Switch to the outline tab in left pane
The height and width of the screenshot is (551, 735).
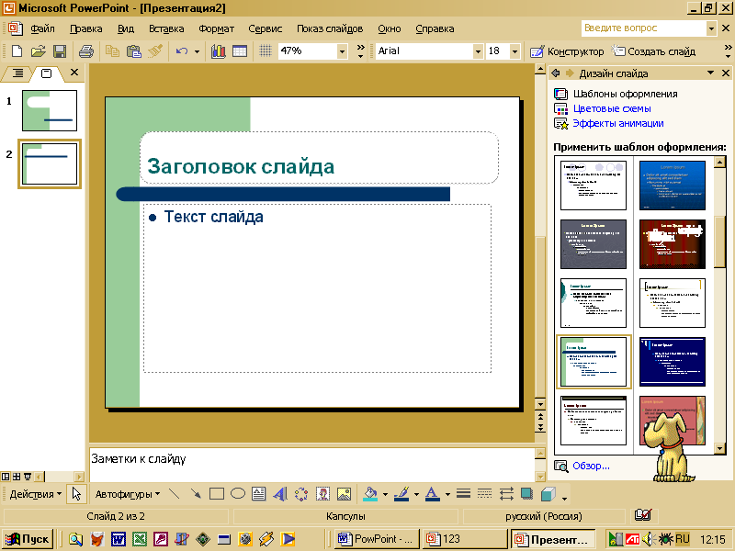[x=17, y=73]
